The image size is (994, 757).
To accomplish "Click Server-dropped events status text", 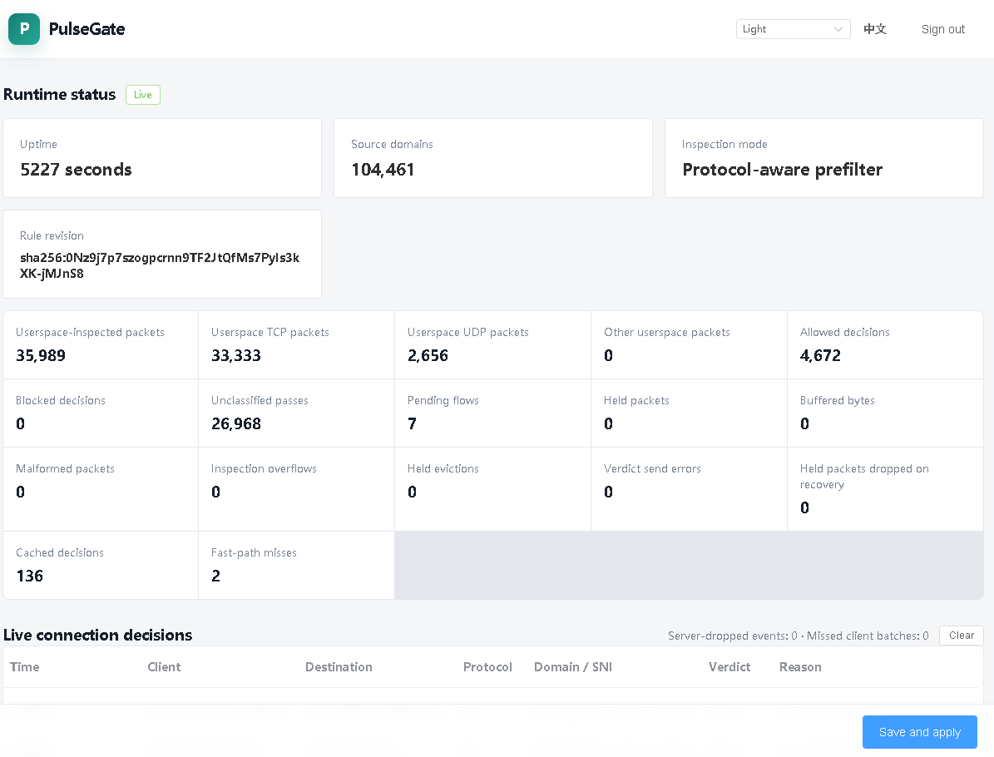I will 732,636.
